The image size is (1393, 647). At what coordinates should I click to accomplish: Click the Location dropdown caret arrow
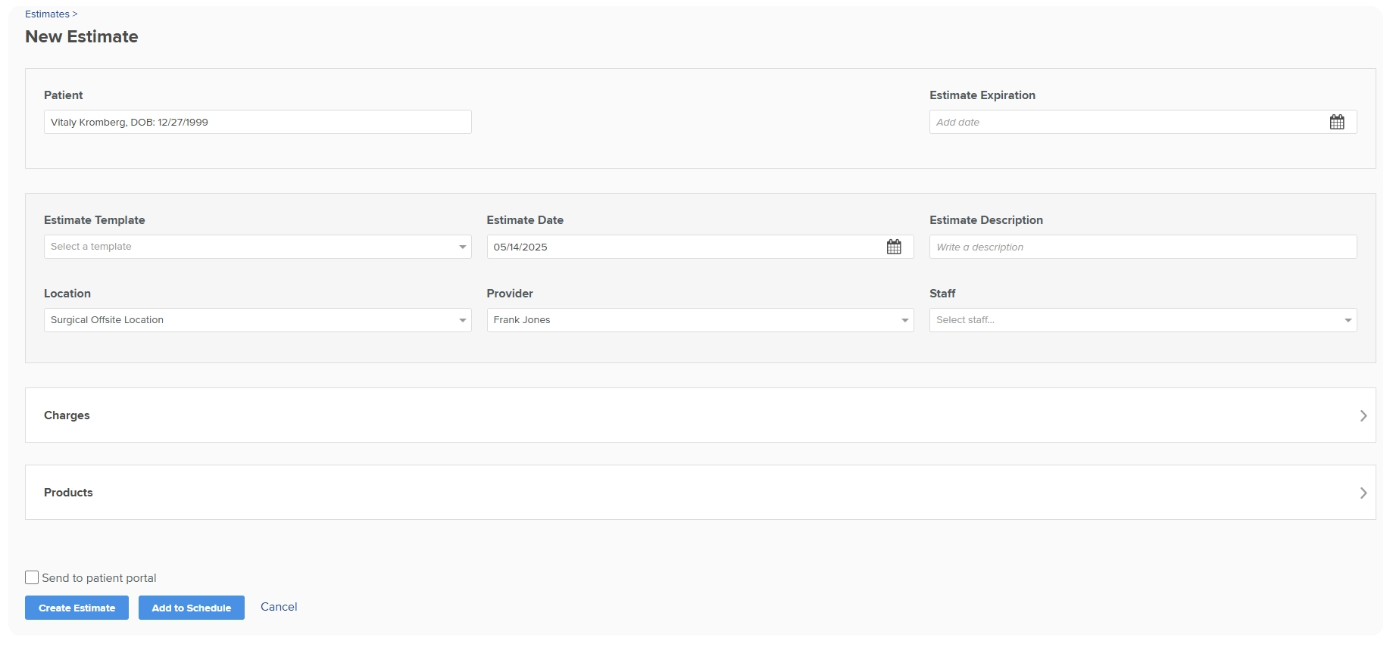click(x=462, y=320)
